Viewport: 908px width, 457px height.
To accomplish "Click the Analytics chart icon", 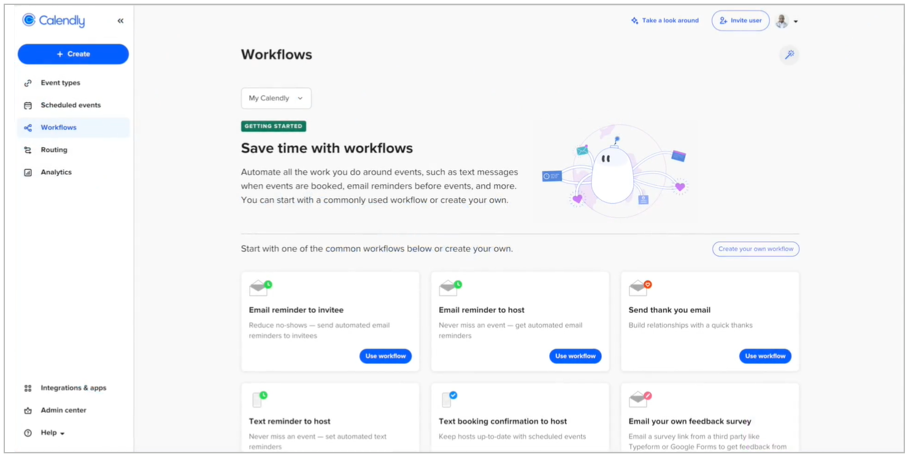I will (28, 172).
